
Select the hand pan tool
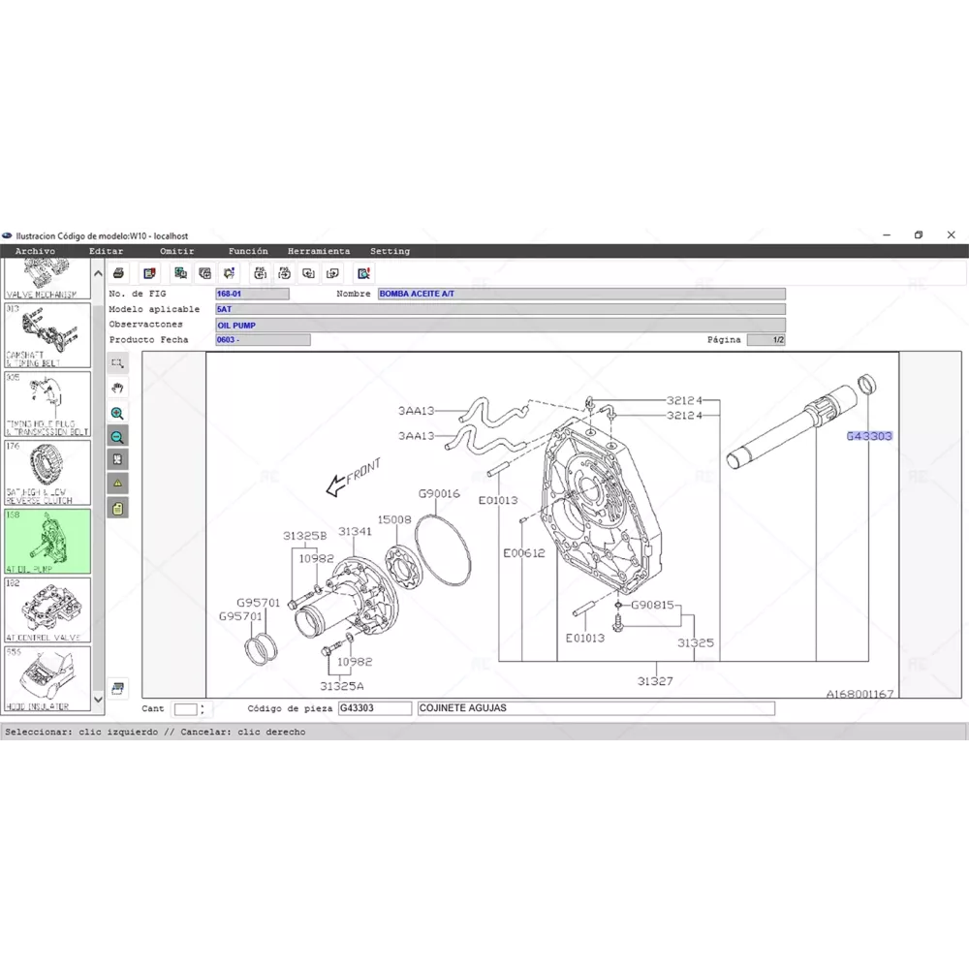pos(117,388)
